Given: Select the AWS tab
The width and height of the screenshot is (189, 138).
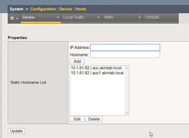Looking at the screenshot, I should pyautogui.click(x=108, y=18).
